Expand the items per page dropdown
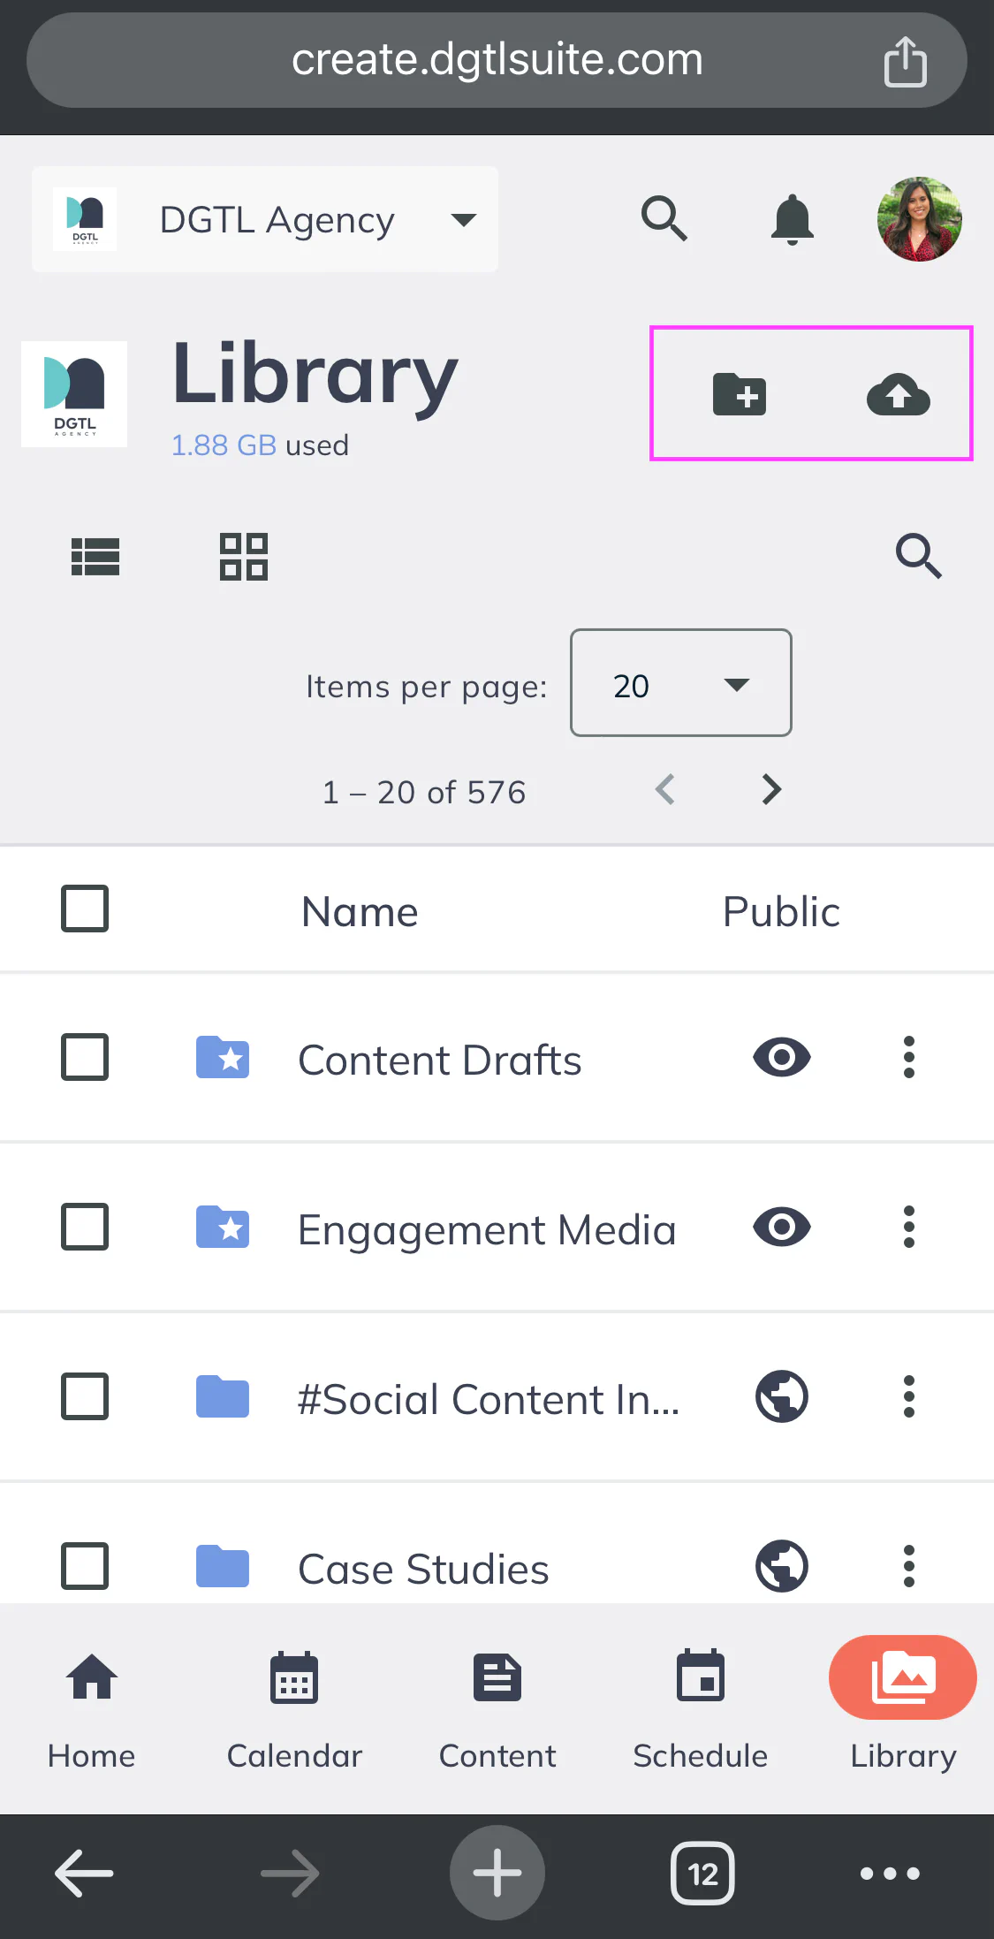Screen dimensions: 994x1939 click(680, 683)
